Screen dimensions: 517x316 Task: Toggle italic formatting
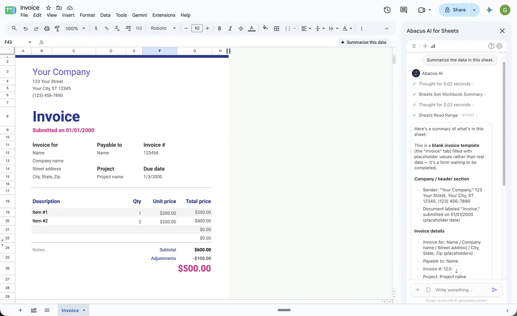(x=230, y=28)
